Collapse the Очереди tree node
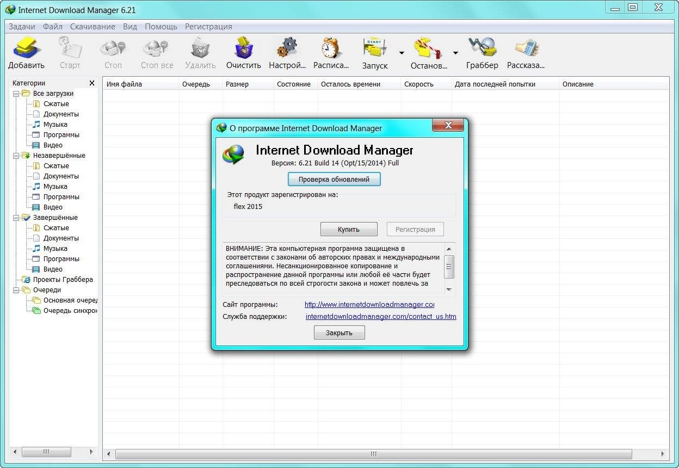 [x=16, y=290]
